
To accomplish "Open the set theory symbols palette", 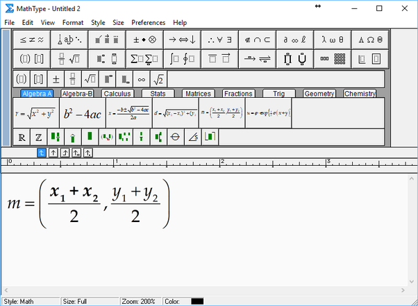I will click(257, 40).
